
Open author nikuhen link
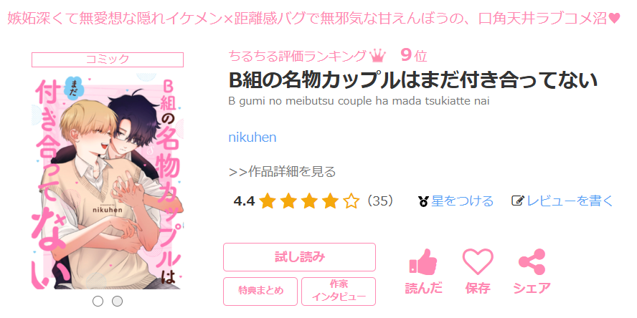[253, 137]
